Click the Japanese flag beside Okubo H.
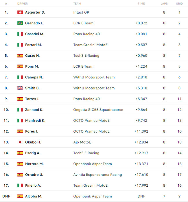The height and width of the screenshot is (202, 188). pos(20,142)
